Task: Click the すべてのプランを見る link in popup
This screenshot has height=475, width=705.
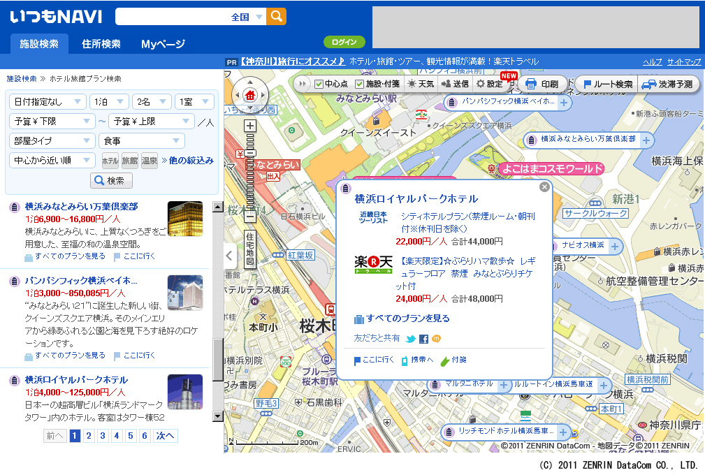Action: [407, 319]
